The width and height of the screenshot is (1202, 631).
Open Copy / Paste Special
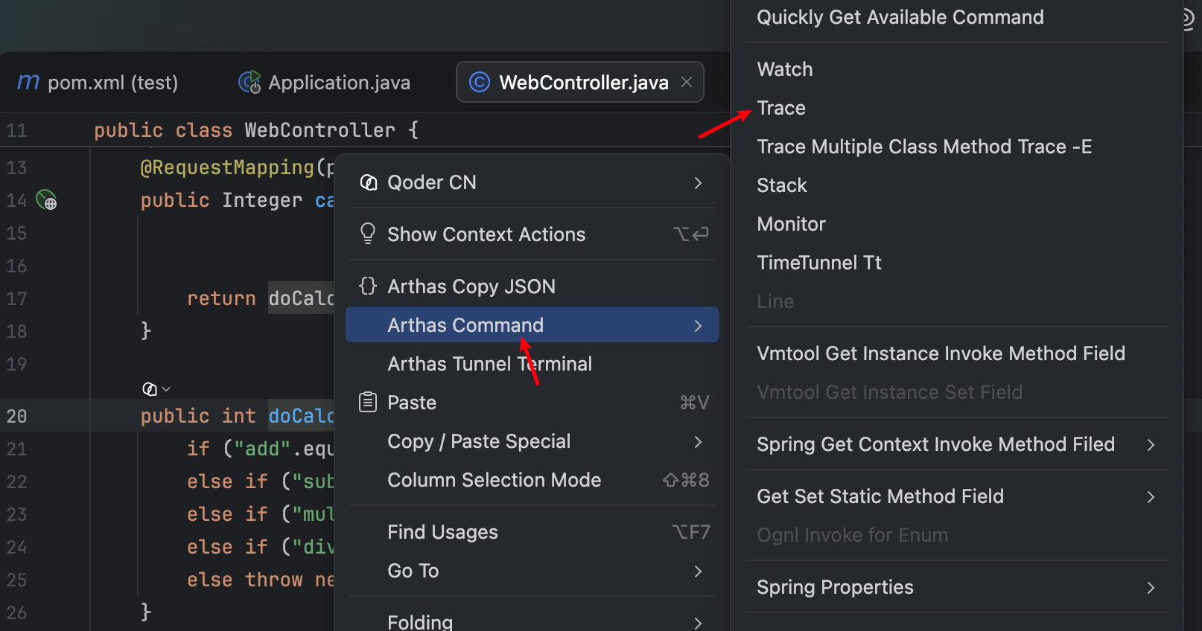(x=532, y=441)
